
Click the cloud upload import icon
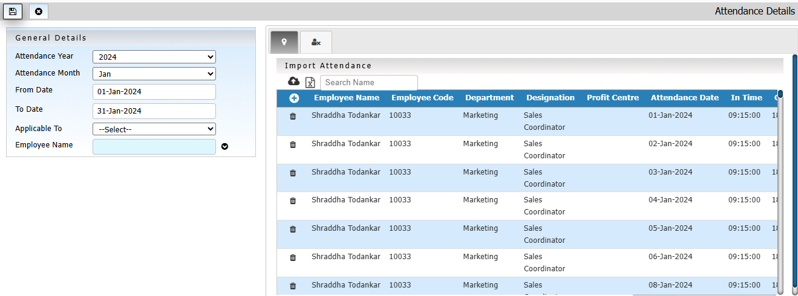point(294,82)
